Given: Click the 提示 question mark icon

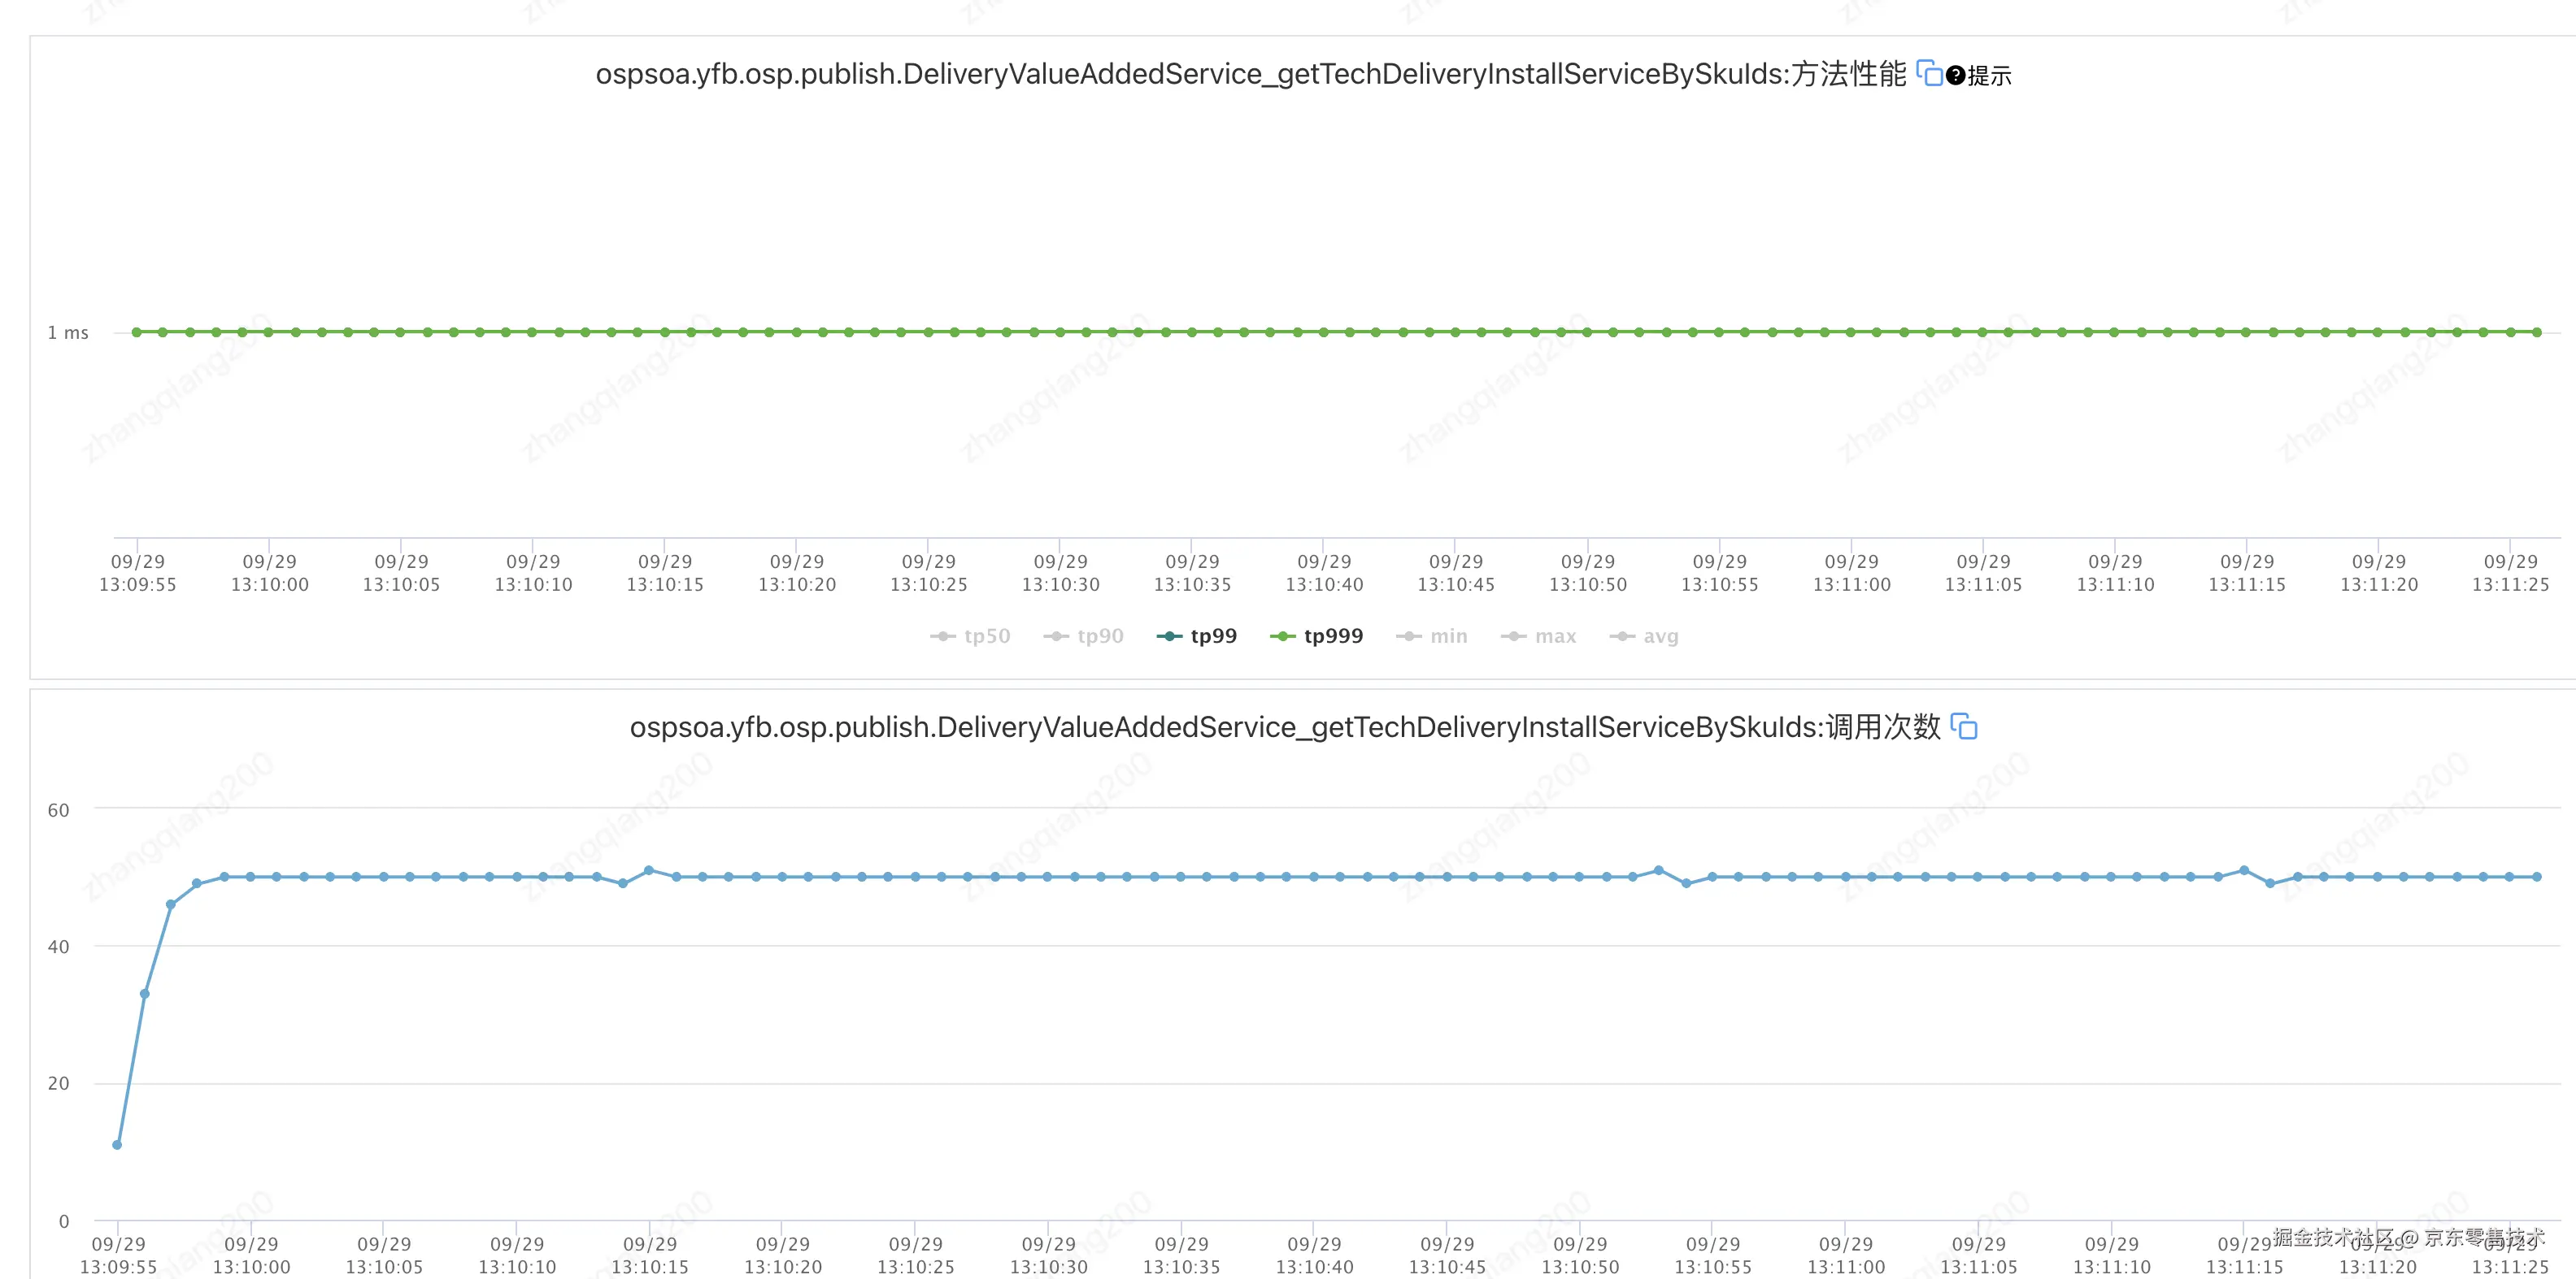Looking at the screenshot, I should [x=1955, y=76].
